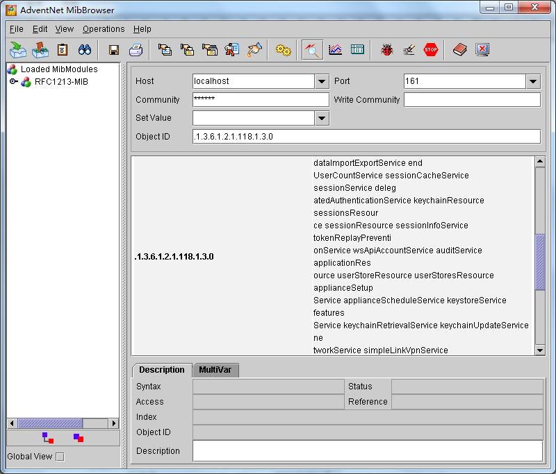
Task: Open the SNMP table icon
Action: coord(357,49)
